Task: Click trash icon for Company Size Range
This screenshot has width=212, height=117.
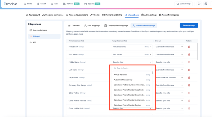Action: click(x=189, y=85)
